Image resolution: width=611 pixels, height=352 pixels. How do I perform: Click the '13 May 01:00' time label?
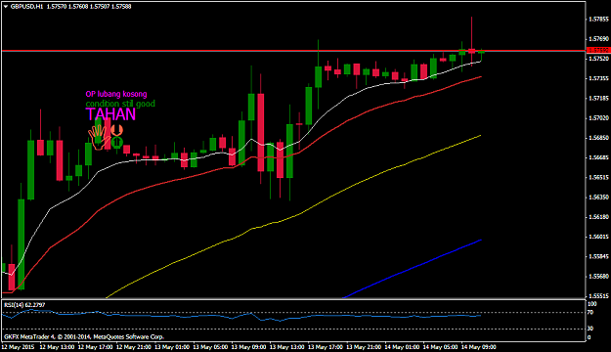(172, 347)
